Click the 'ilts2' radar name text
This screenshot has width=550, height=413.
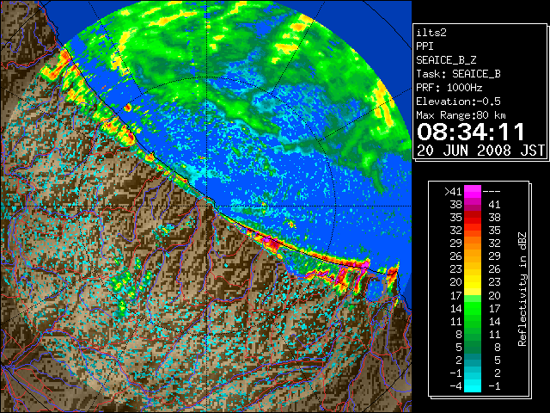pos(431,33)
